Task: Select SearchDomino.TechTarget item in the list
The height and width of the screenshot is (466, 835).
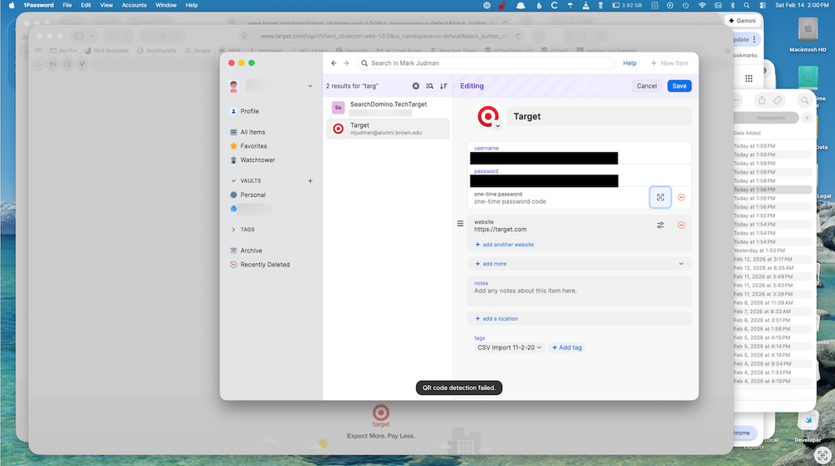Action: 387,107
